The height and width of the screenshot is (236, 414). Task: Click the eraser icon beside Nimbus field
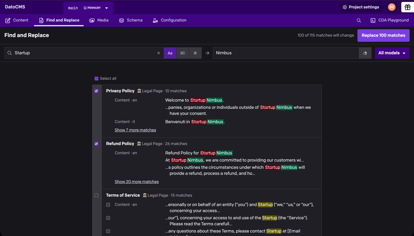click(365, 53)
